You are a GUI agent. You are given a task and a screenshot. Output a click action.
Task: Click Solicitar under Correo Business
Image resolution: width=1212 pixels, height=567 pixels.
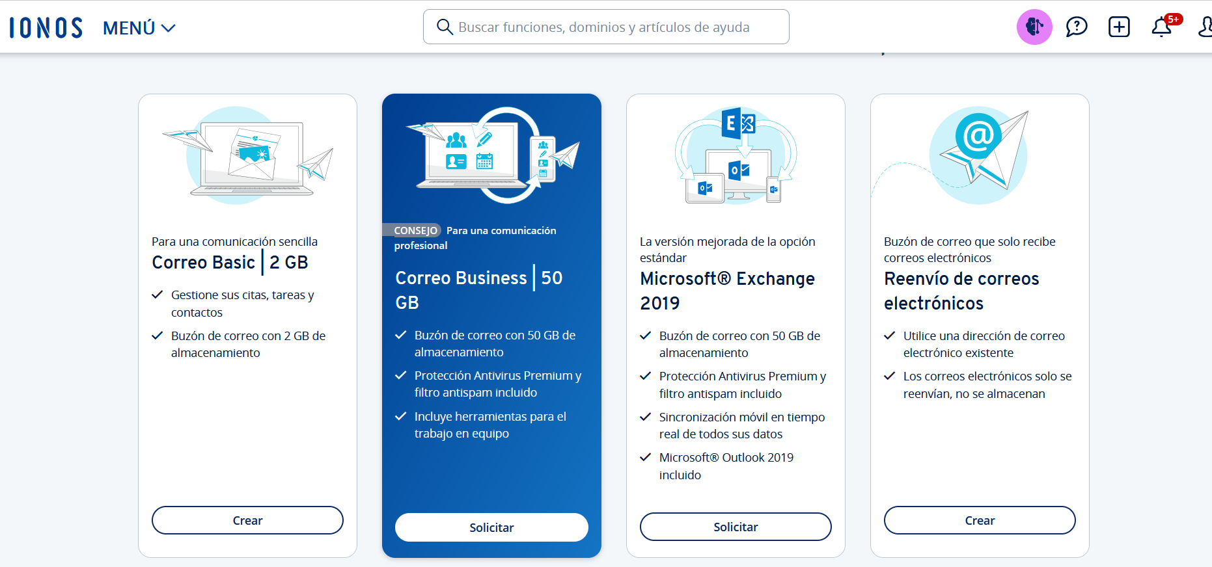(491, 527)
